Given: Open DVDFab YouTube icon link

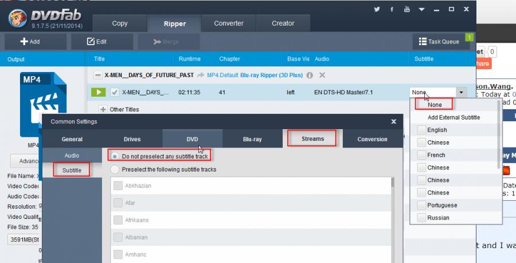Looking at the screenshot, I should point(406,9).
